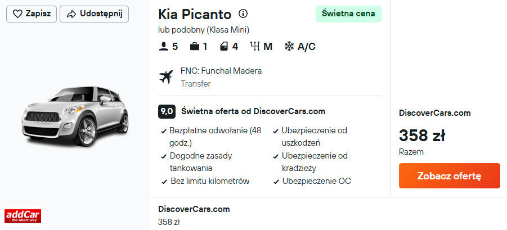Click the airplane pickup location icon
This screenshot has height=230, width=507.
[x=166, y=77]
